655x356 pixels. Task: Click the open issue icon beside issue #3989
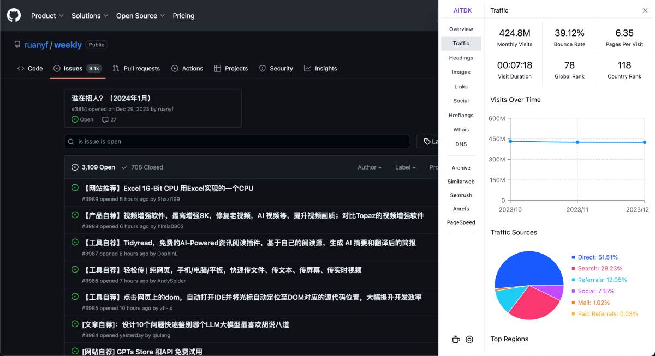(74, 188)
